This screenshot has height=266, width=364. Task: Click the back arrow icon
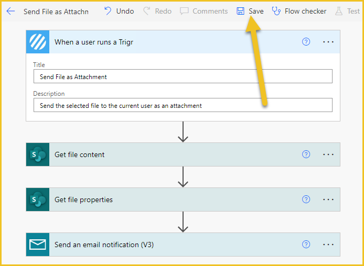(x=10, y=11)
